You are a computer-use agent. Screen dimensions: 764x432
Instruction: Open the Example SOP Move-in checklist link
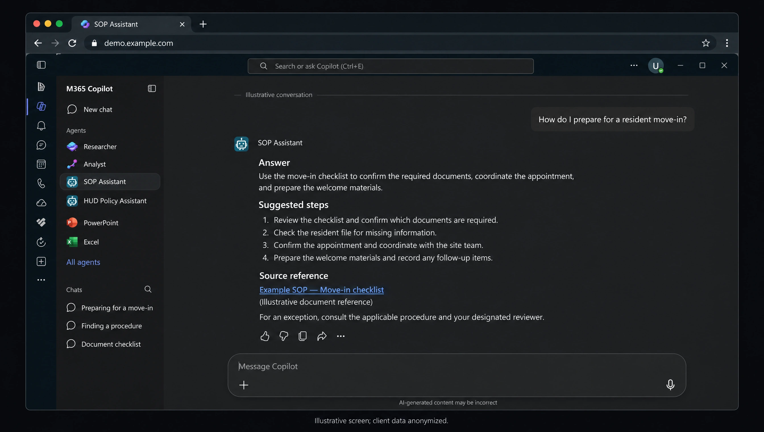click(x=322, y=290)
